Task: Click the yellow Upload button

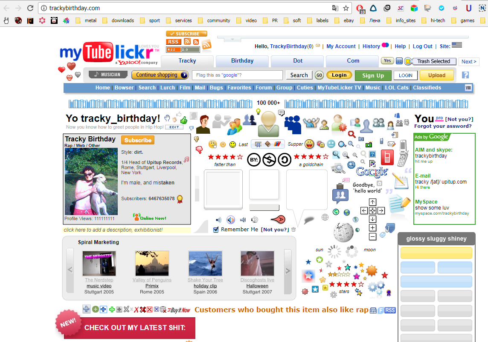Action: (437, 75)
